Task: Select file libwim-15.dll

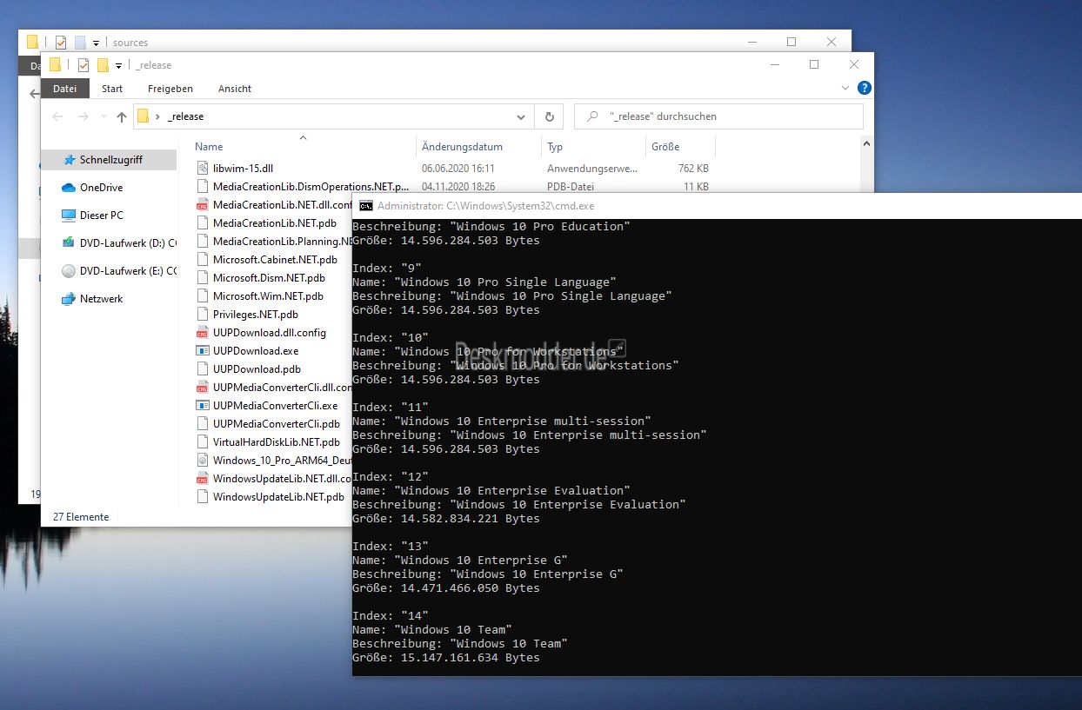Action: point(243,169)
